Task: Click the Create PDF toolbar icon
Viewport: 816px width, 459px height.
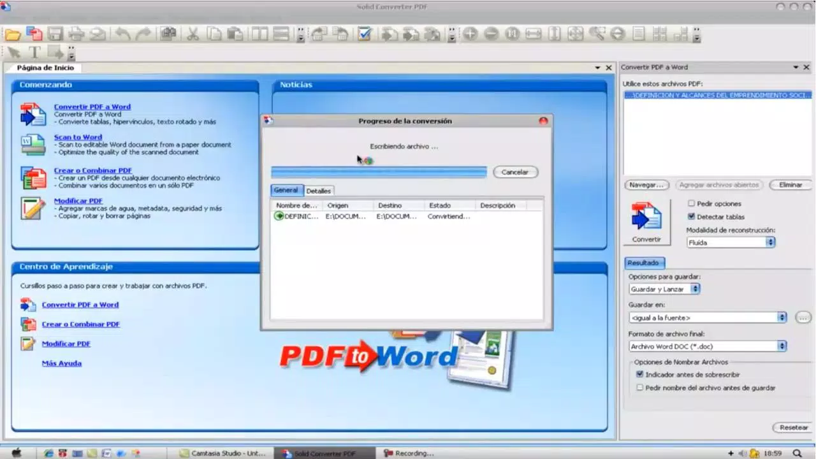Action: pos(34,34)
